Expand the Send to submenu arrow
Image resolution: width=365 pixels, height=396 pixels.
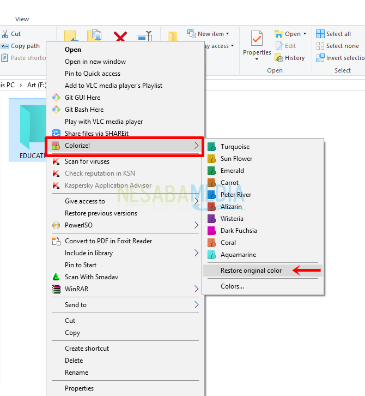click(197, 305)
